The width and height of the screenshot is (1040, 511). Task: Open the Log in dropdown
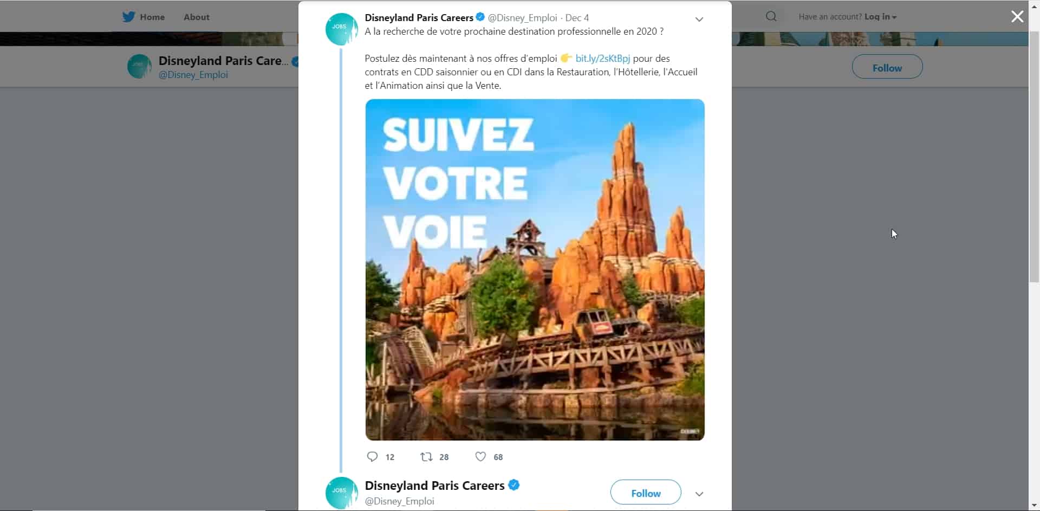880,17
